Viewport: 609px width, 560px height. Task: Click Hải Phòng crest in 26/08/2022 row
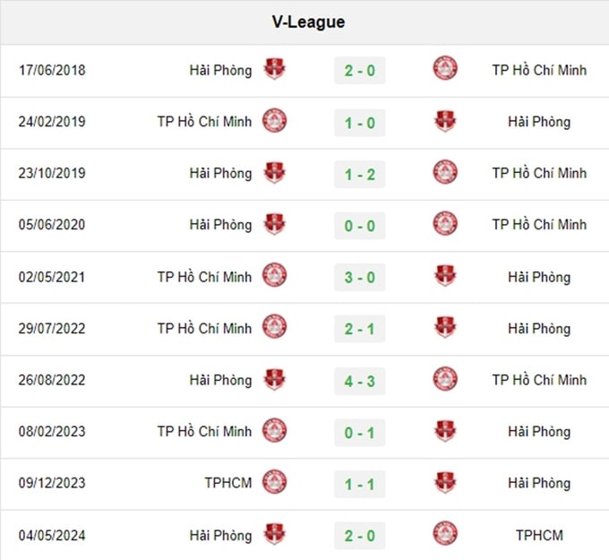pos(274,379)
